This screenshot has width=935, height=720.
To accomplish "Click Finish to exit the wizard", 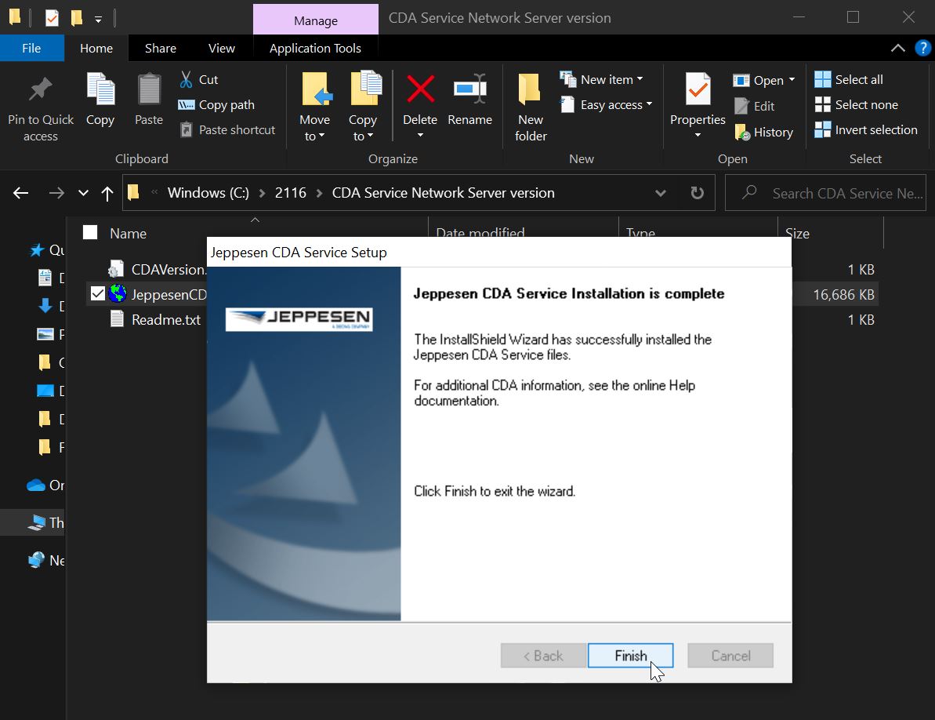I will click(x=630, y=655).
